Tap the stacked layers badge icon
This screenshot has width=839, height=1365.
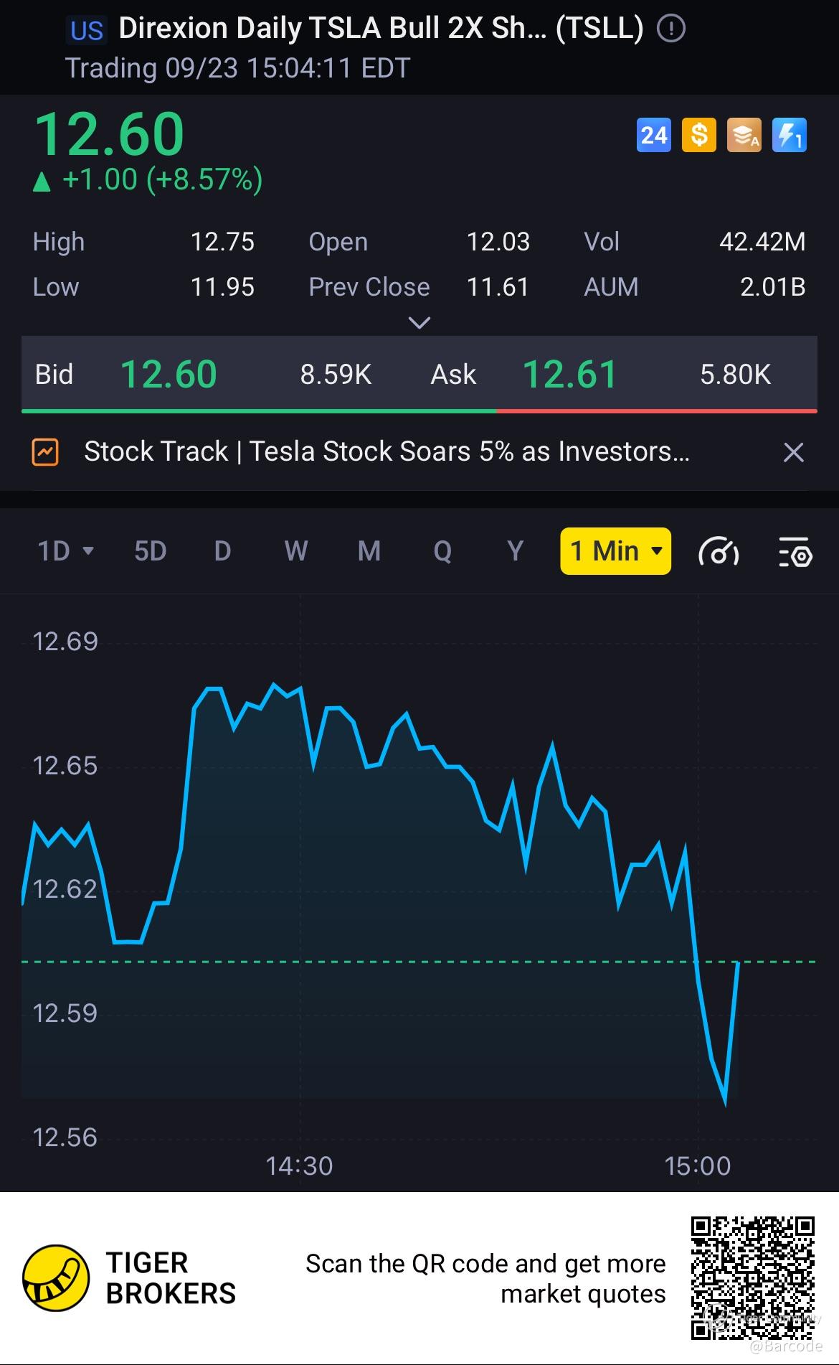pyautogui.click(x=744, y=135)
